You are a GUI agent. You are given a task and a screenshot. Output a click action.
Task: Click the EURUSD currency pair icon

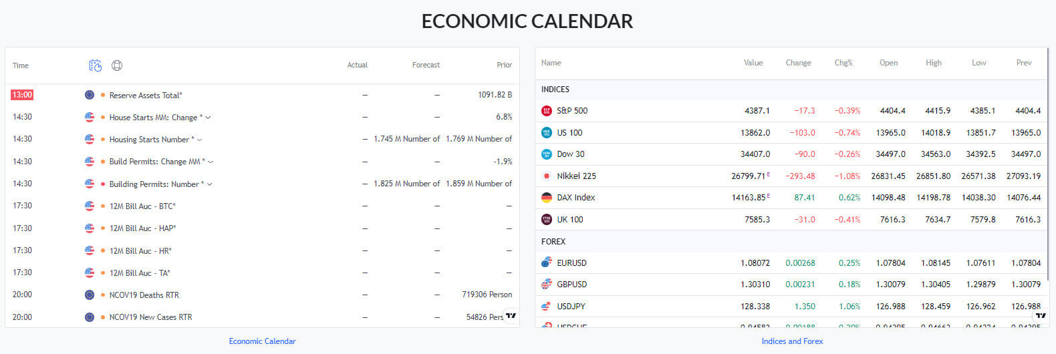click(547, 263)
